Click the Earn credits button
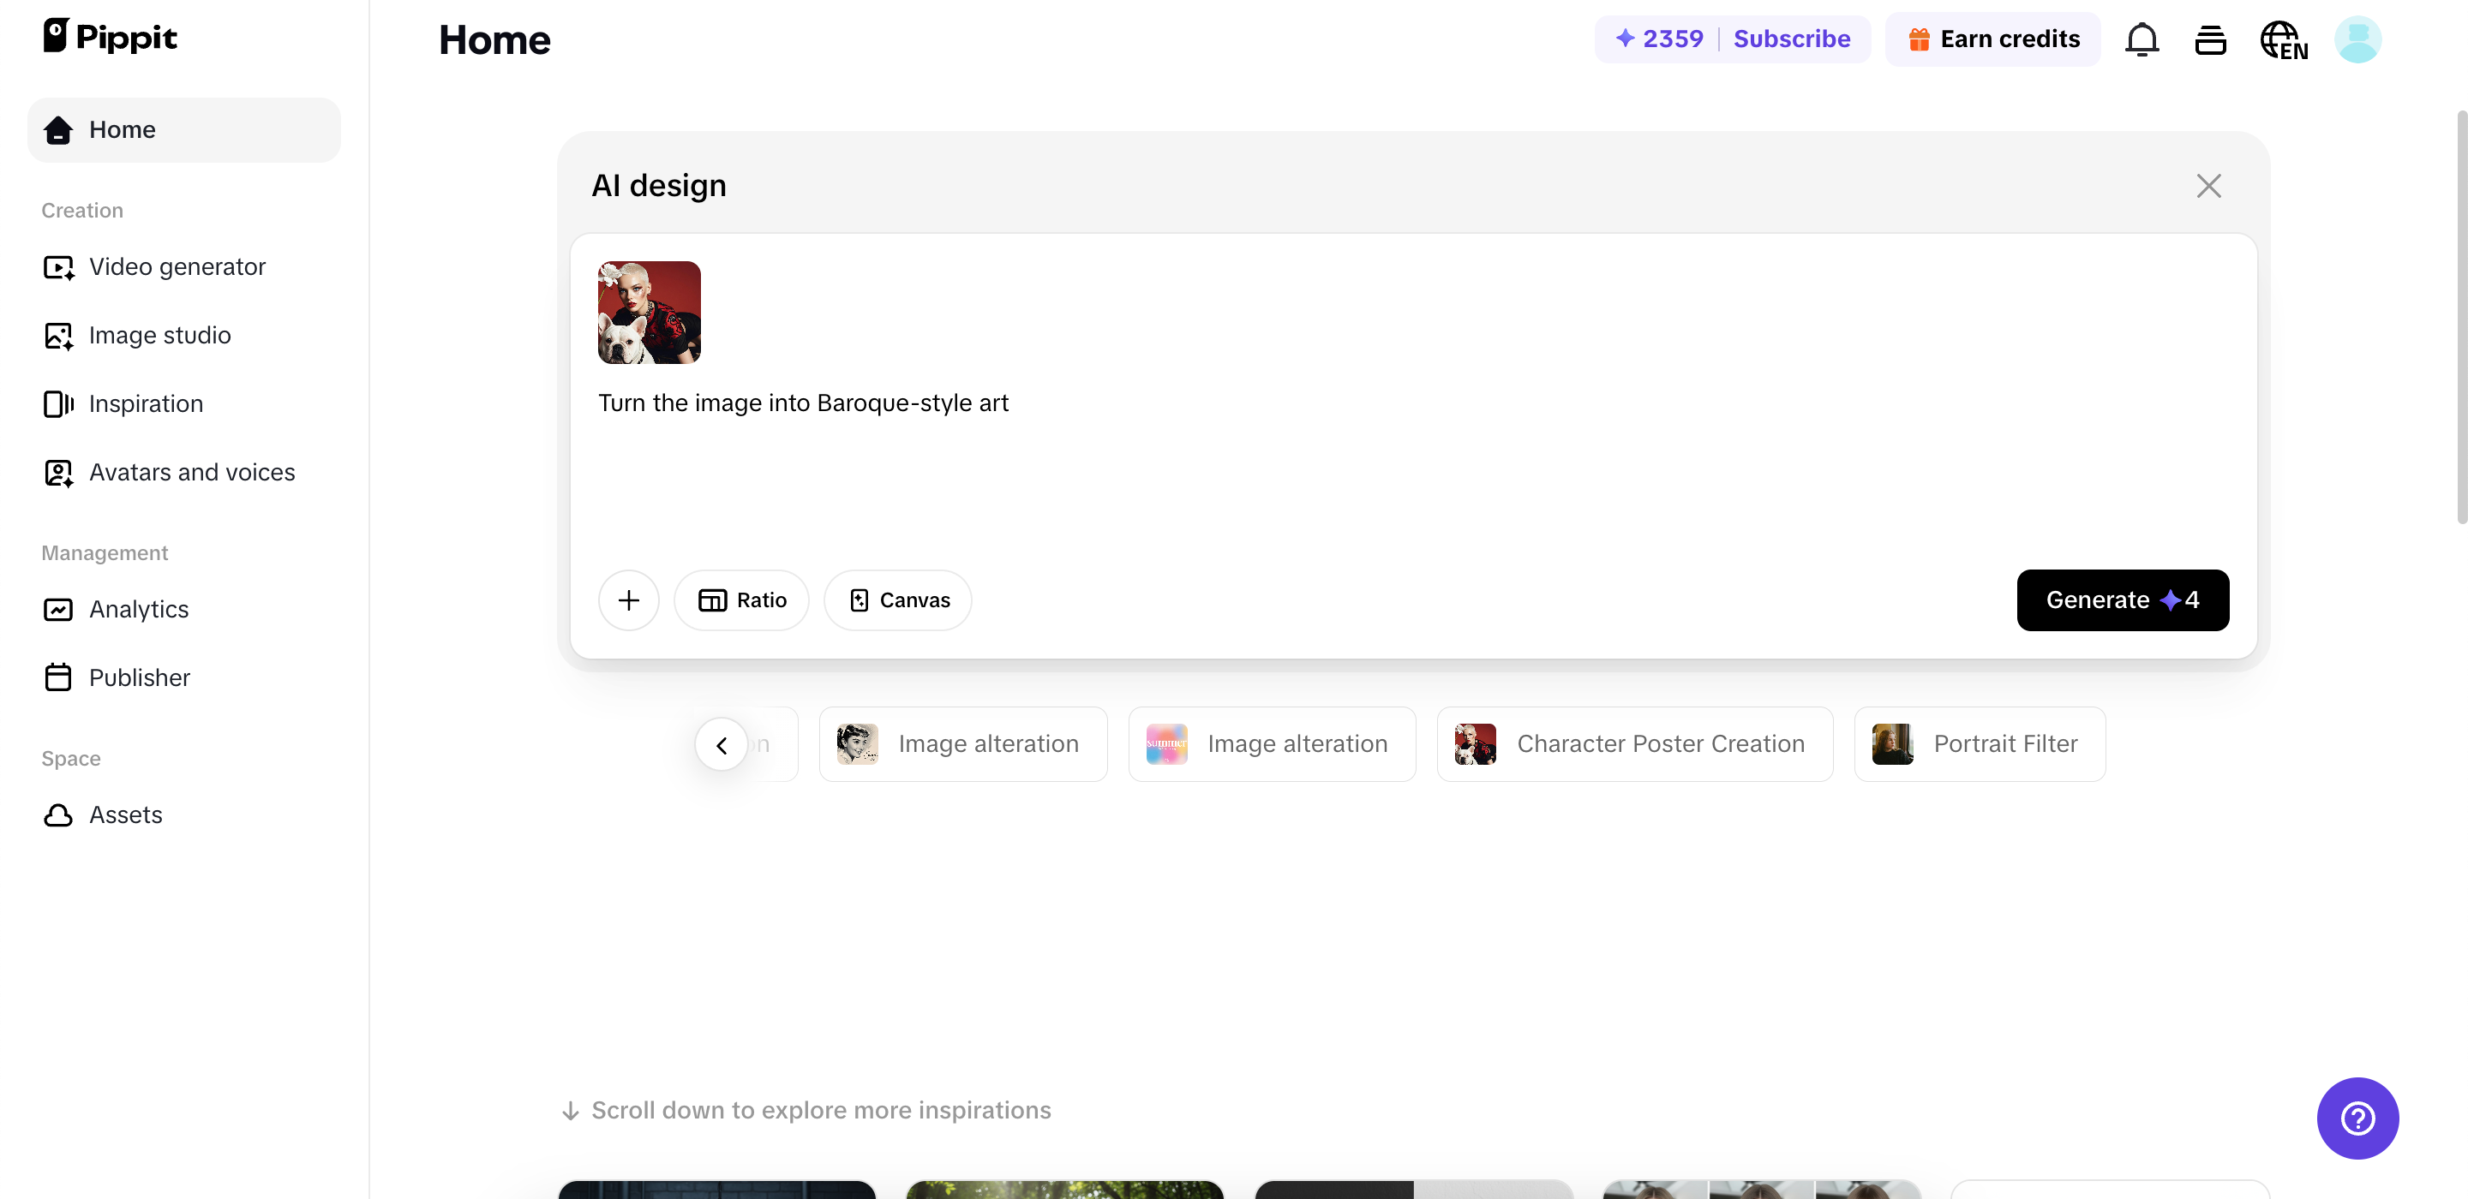This screenshot has height=1199, width=2468. pyautogui.click(x=1992, y=39)
